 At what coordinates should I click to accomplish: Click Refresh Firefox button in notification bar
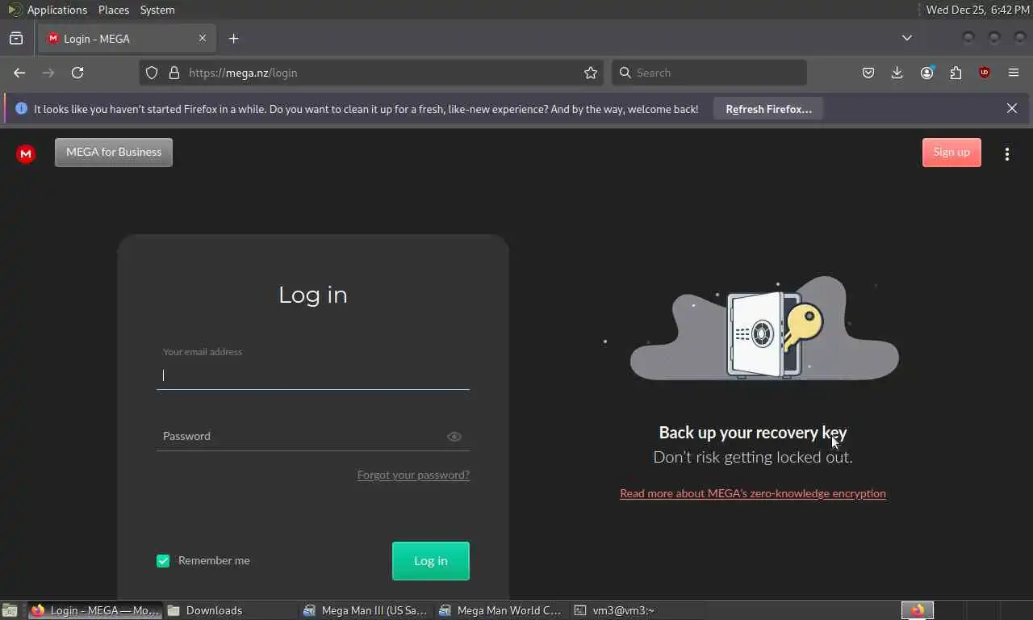768,109
